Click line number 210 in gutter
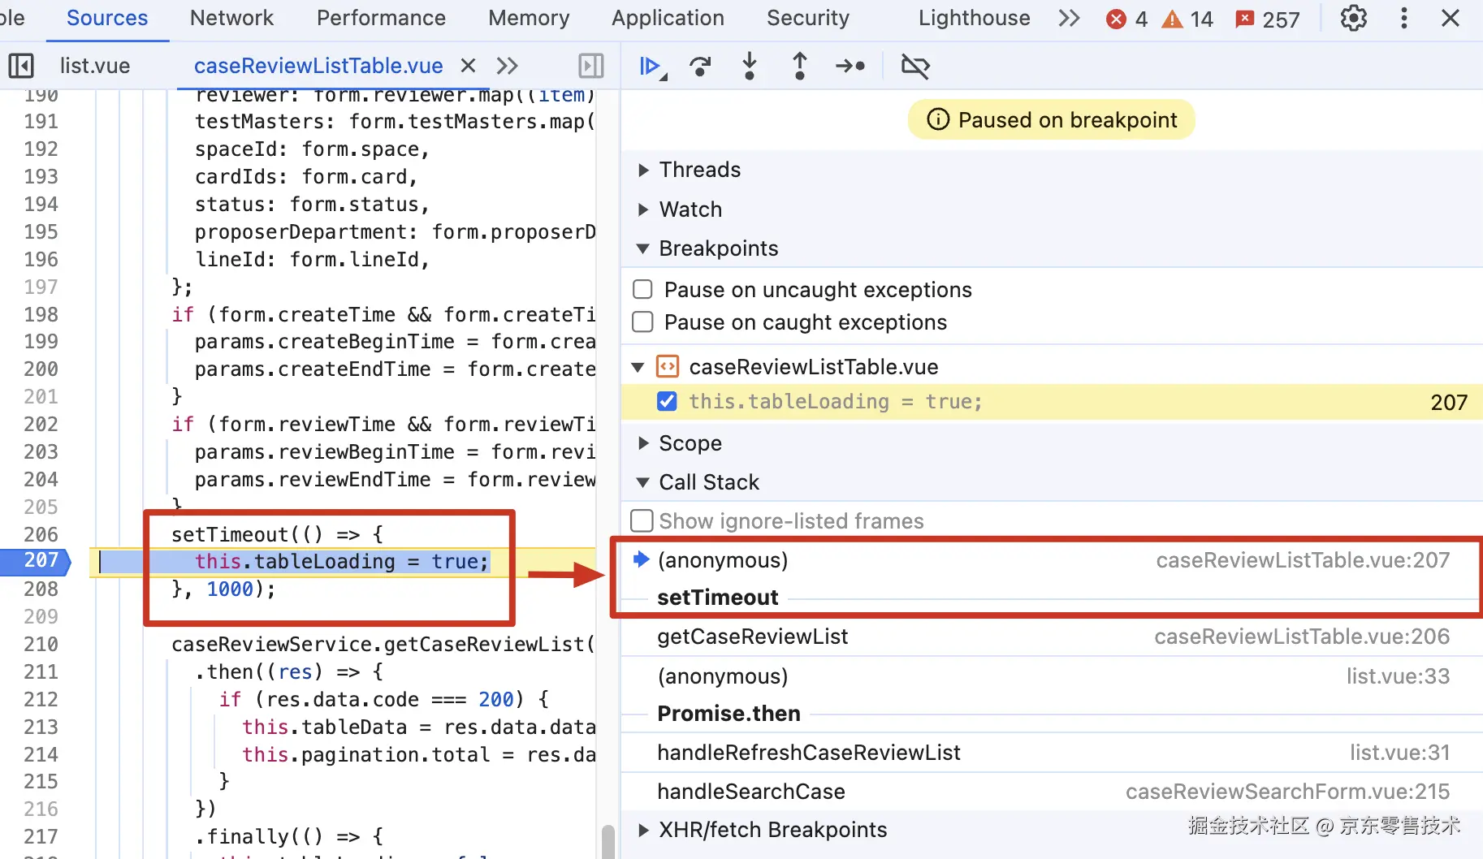Viewport: 1483px width, 859px height. [41, 645]
